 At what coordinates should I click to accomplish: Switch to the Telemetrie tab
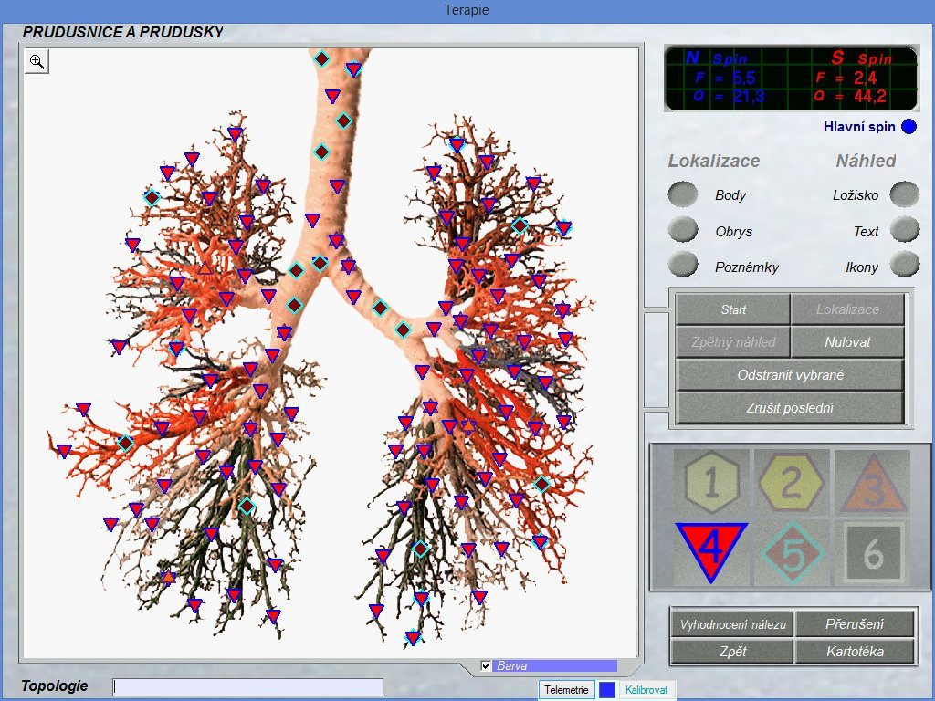point(566,690)
